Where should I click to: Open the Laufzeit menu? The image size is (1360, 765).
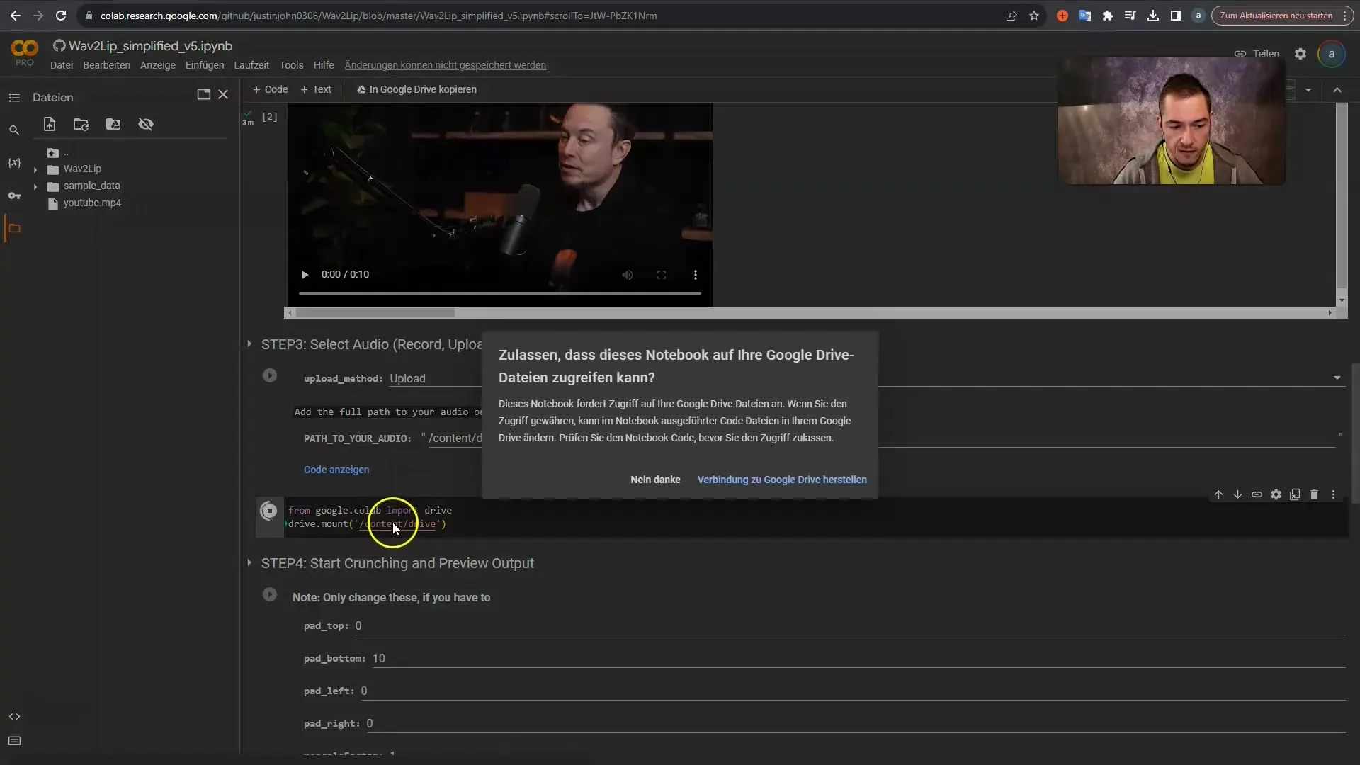(x=251, y=65)
